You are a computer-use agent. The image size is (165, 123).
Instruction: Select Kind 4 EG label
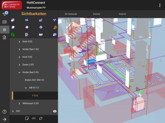coord(27,41)
